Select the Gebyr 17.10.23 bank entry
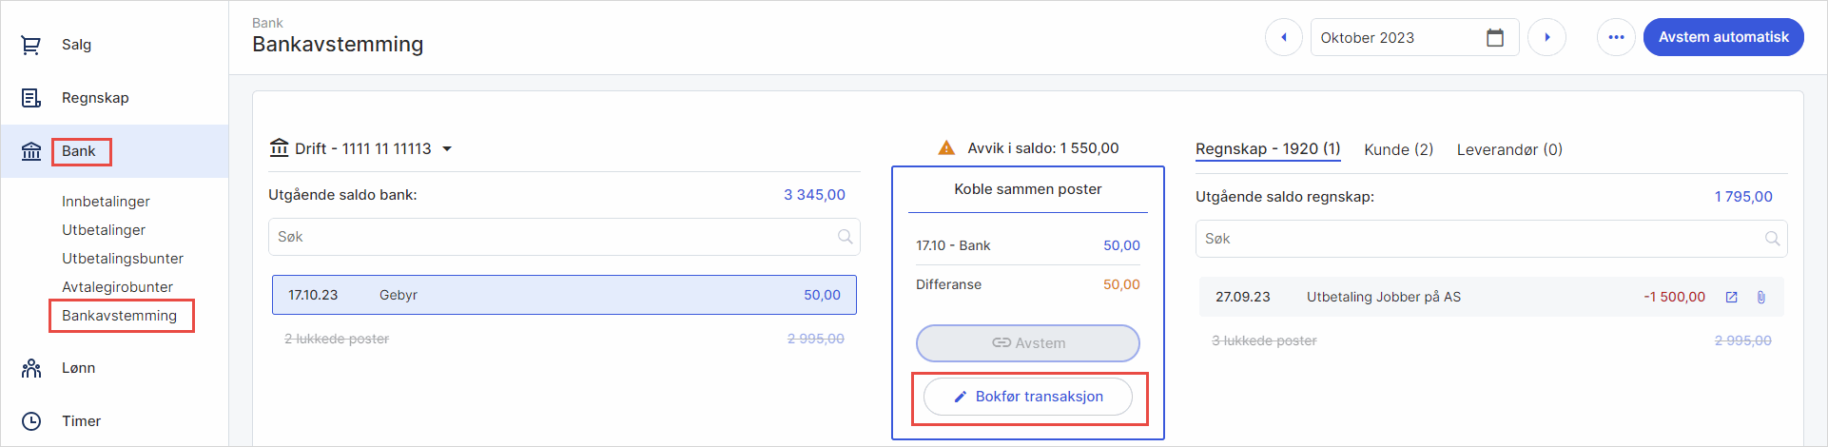This screenshot has height=447, width=1828. [564, 295]
